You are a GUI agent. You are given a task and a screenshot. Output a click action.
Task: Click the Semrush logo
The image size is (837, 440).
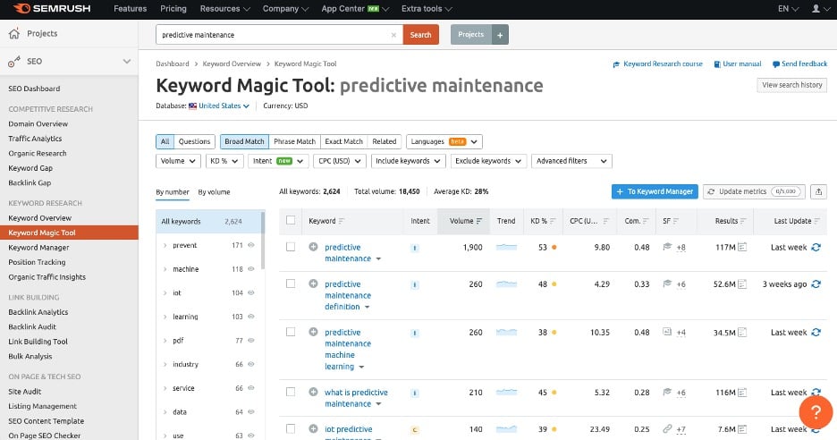(x=52, y=9)
